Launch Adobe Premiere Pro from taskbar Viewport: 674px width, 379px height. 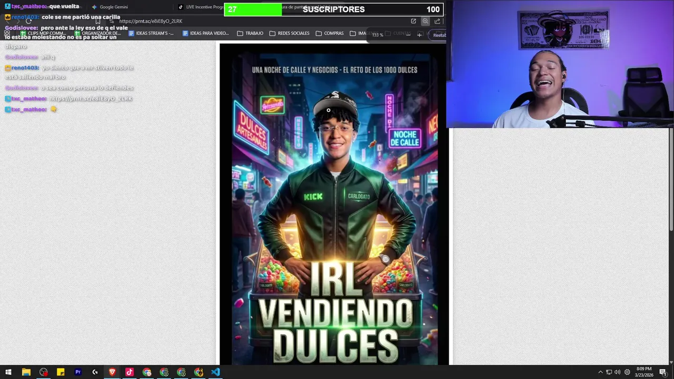coord(78,372)
